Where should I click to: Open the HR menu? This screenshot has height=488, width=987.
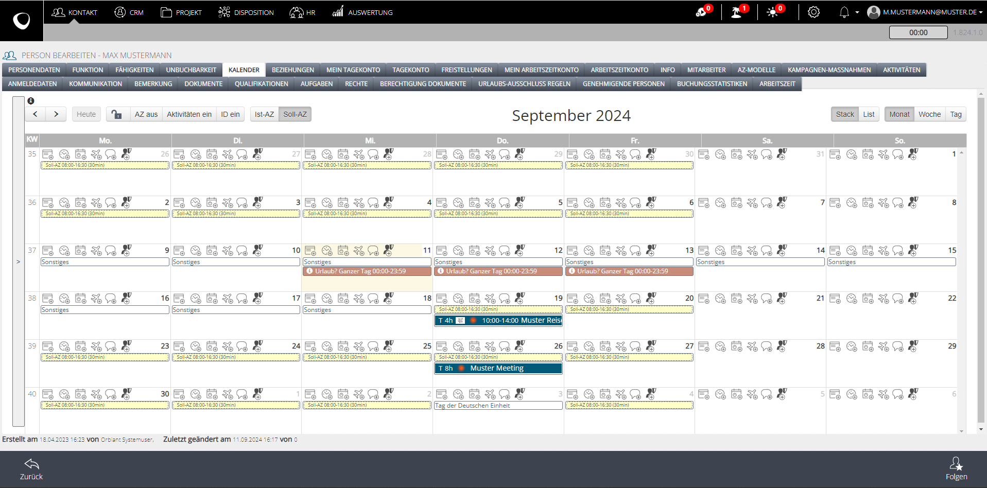pyautogui.click(x=303, y=12)
